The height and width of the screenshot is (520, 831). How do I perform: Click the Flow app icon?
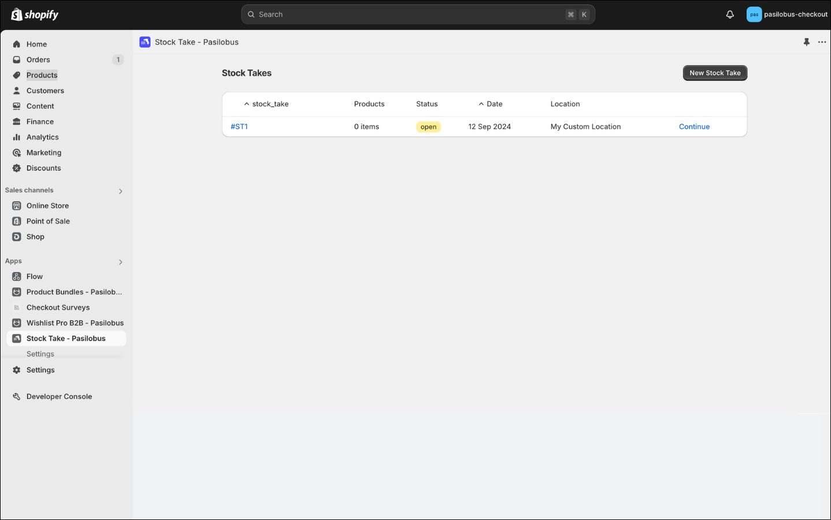[x=17, y=277]
